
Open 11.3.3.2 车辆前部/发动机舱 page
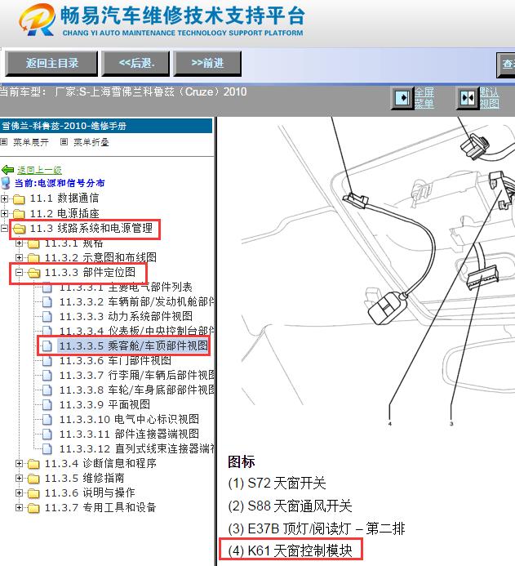tap(137, 301)
